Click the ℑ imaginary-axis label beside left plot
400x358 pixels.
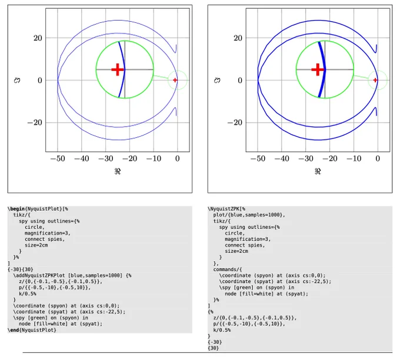click(x=17, y=80)
